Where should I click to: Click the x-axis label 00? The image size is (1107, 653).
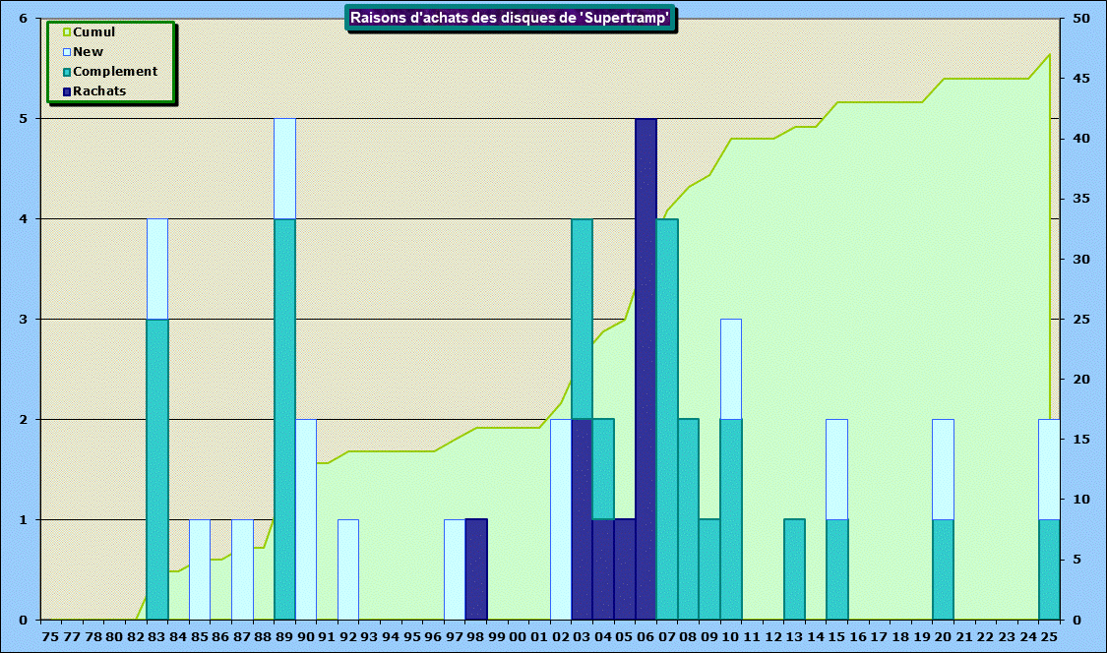(x=519, y=637)
